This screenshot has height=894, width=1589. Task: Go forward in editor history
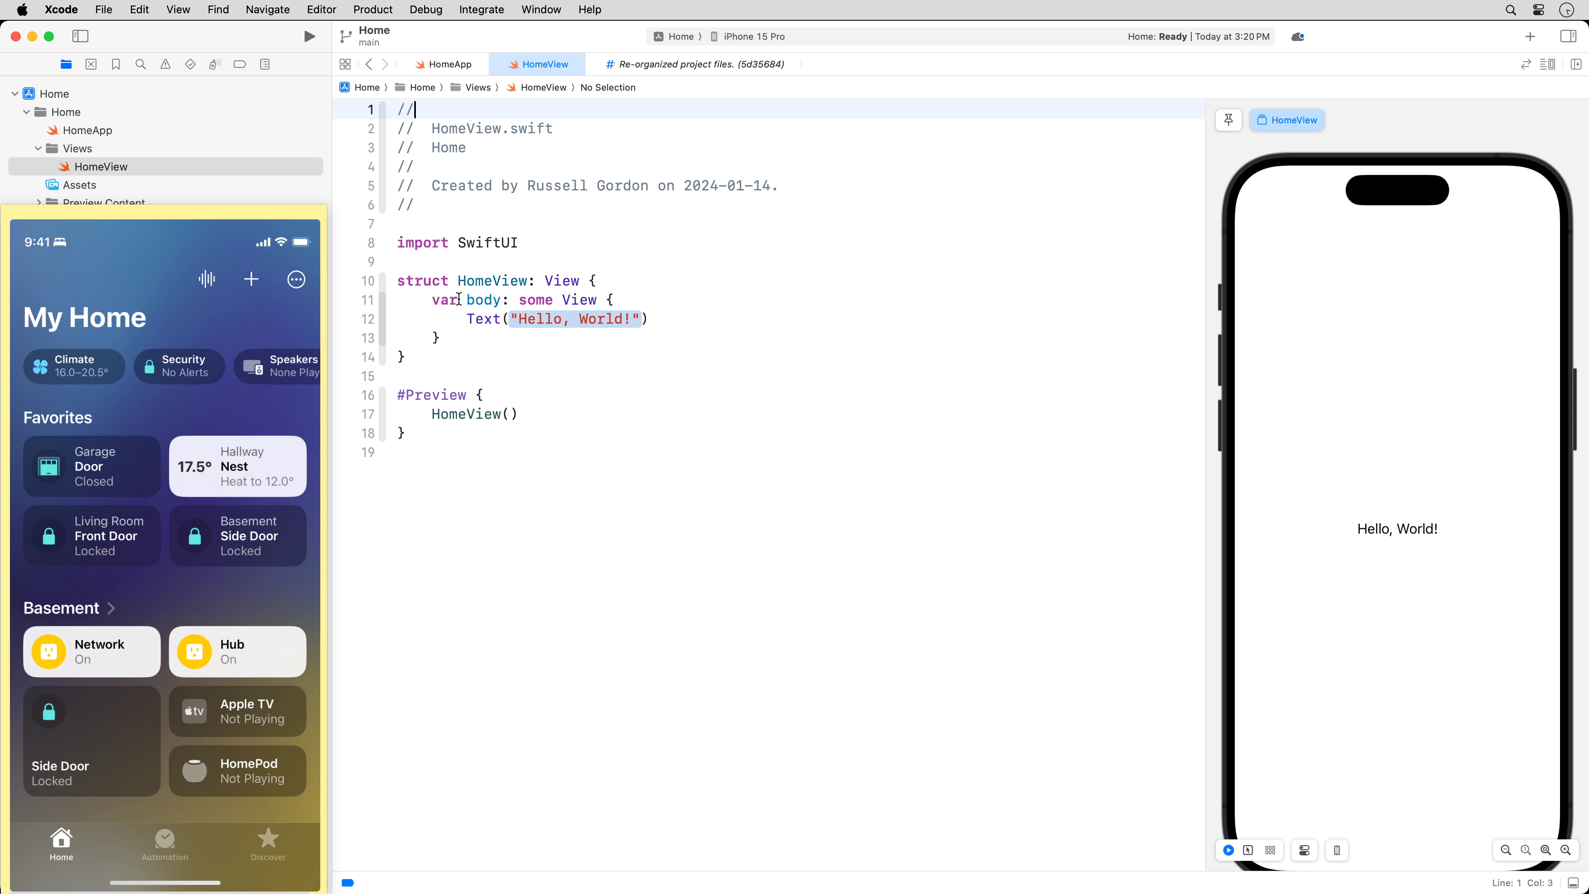(385, 64)
